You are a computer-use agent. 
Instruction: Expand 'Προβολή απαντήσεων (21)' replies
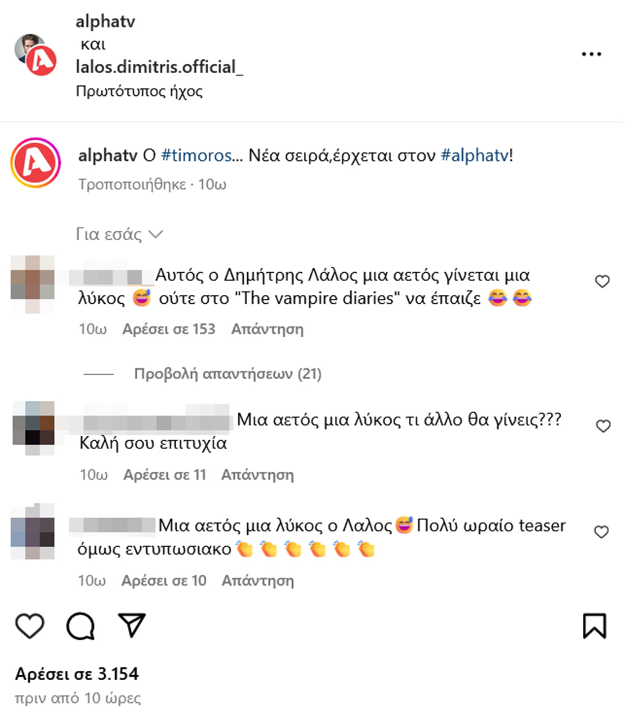228,374
